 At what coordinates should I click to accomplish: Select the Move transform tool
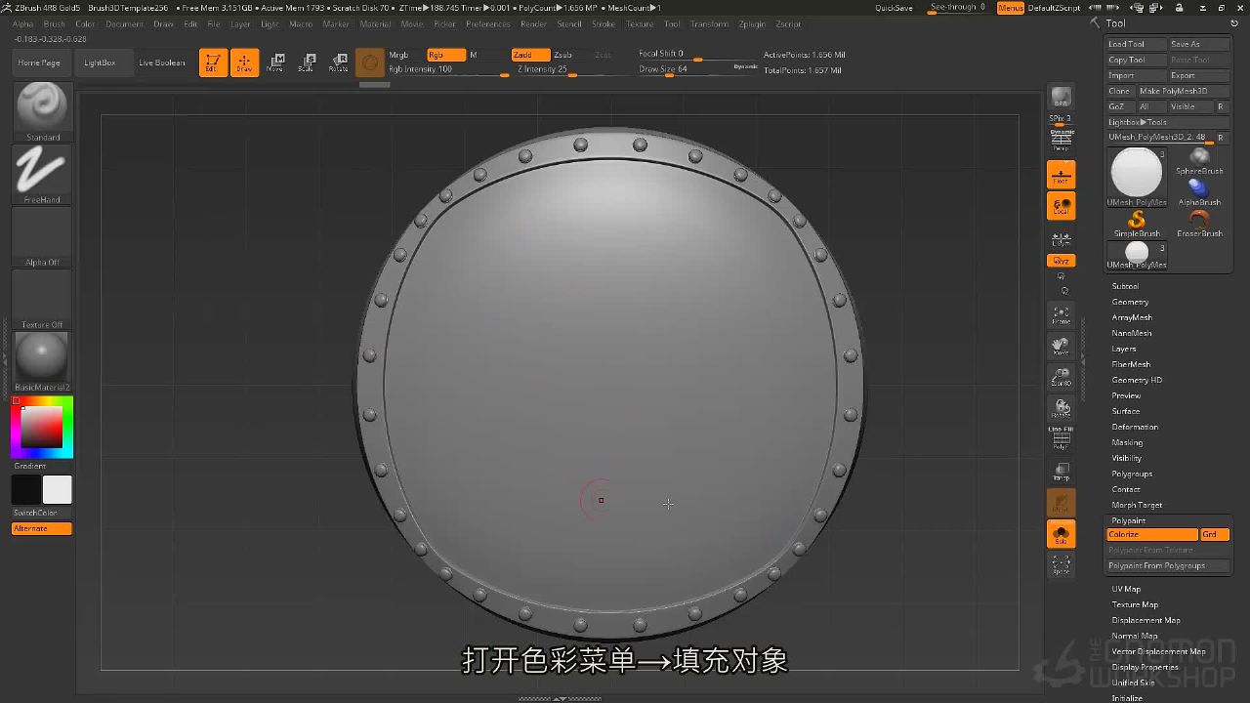[275, 62]
